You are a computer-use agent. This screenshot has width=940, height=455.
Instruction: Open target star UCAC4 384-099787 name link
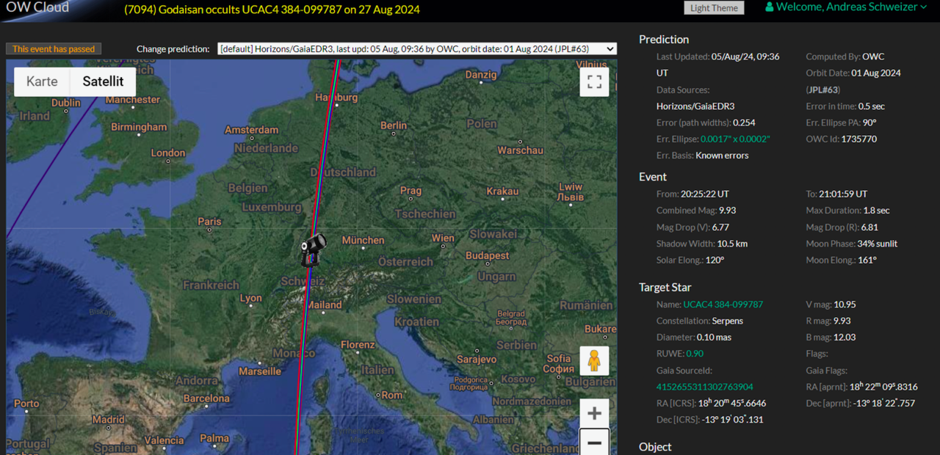click(723, 304)
